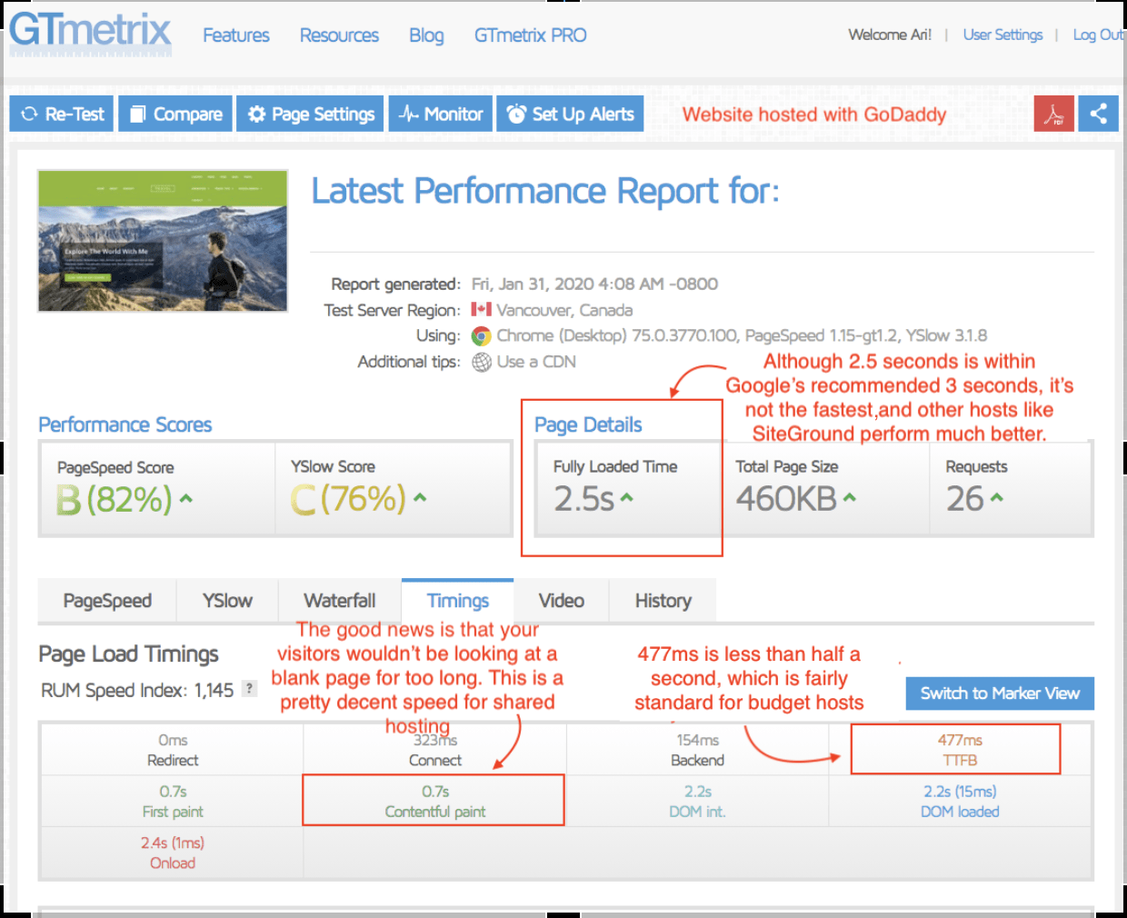Click the Canada flag icon
This screenshot has height=918, width=1127.
click(x=481, y=309)
